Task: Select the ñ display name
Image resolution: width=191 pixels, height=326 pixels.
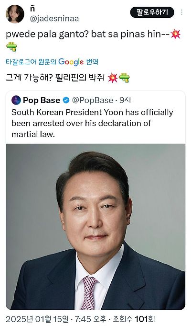Action: click(x=32, y=9)
